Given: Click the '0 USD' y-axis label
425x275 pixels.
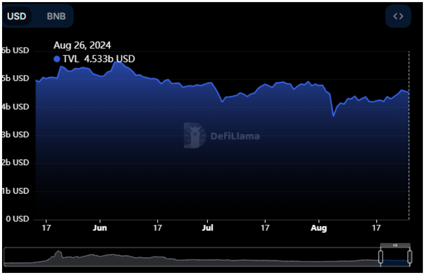Looking at the screenshot, I should 17,219.
